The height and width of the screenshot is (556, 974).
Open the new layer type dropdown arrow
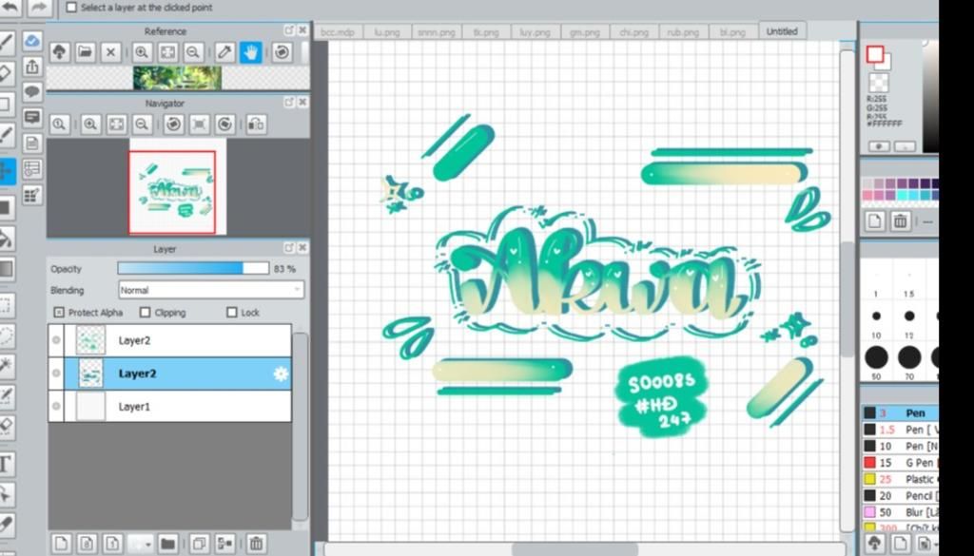tap(148, 545)
